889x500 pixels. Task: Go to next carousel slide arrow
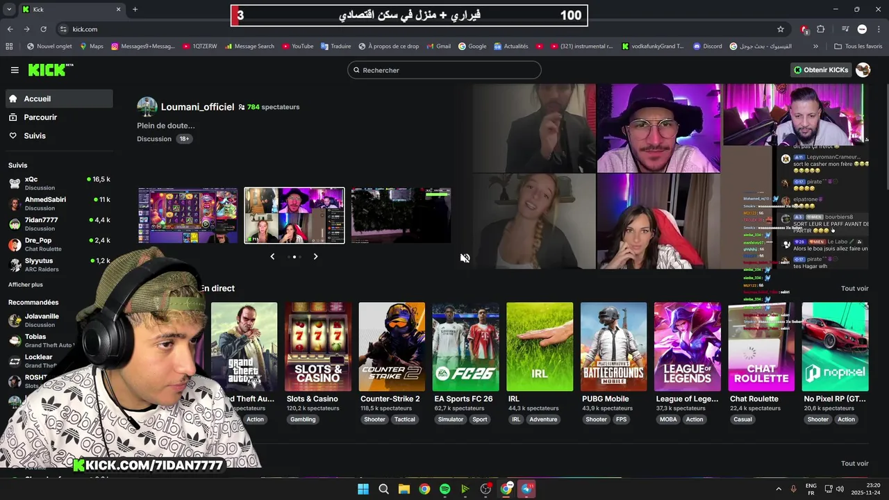[315, 256]
